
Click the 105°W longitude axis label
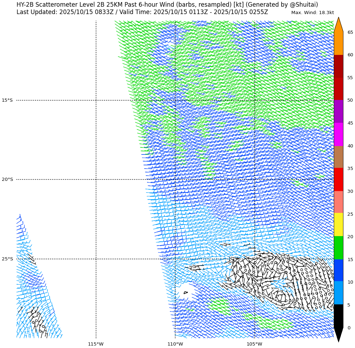point(254,344)
